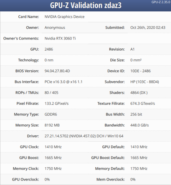Image resolution: width=171 pixels, height=185 pixels.
Task: Click texture fillrate 674.3 GTexel/s
Action: 142,104
